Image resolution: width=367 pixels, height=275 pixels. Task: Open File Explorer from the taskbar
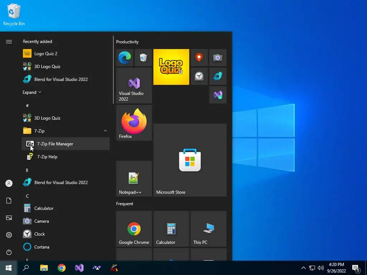pyautogui.click(x=44, y=268)
